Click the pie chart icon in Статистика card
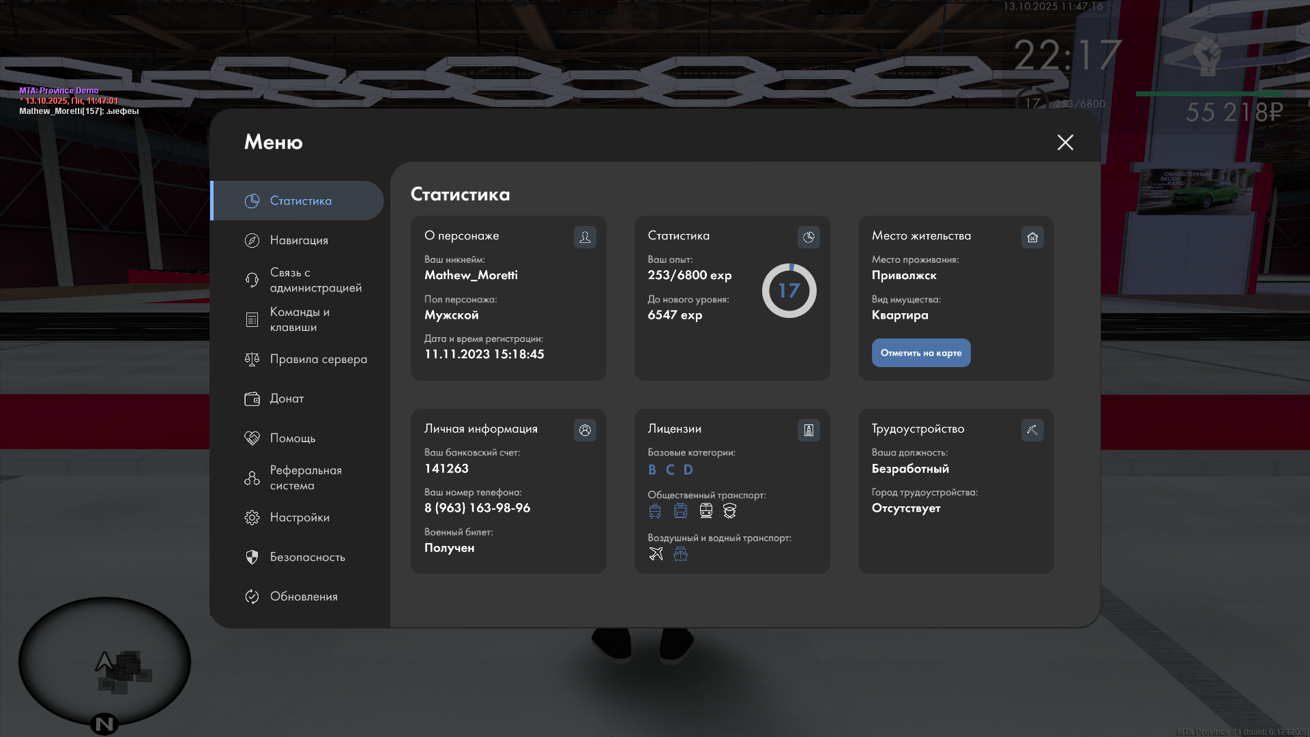This screenshot has width=1310, height=737. click(809, 237)
